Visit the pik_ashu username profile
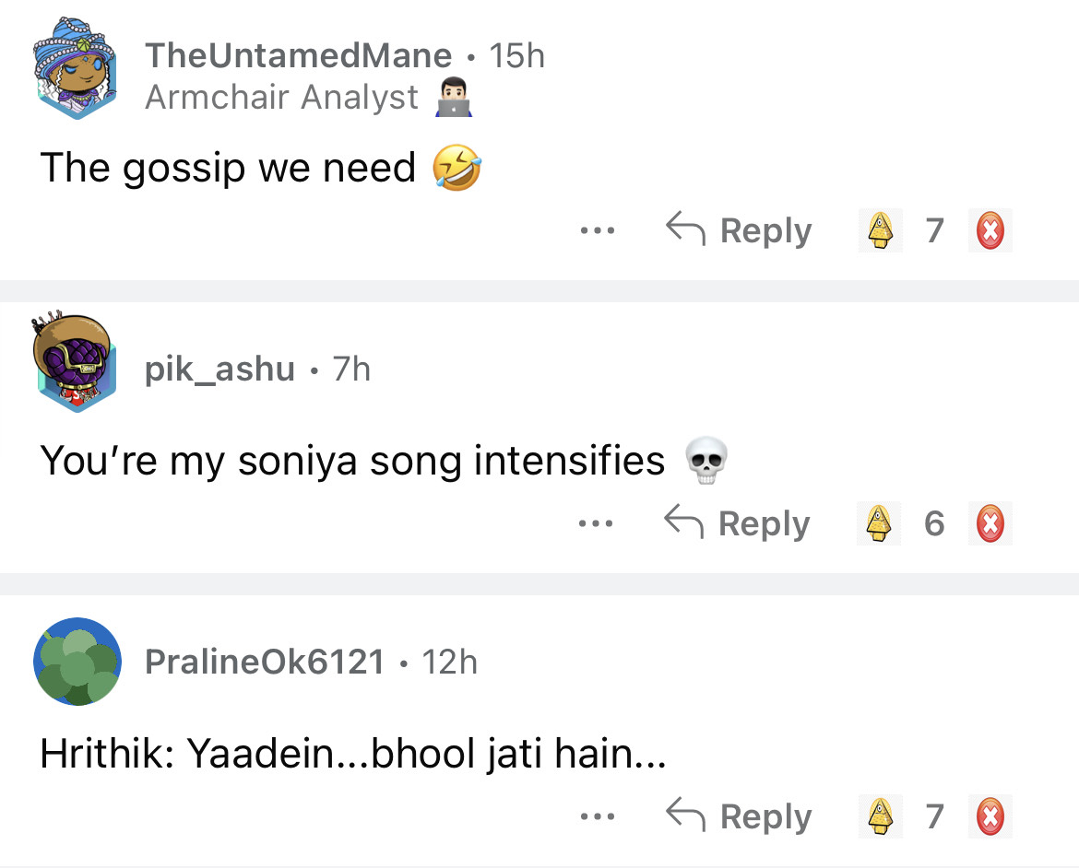This screenshot has height=868, width=1079. point(219,369)
